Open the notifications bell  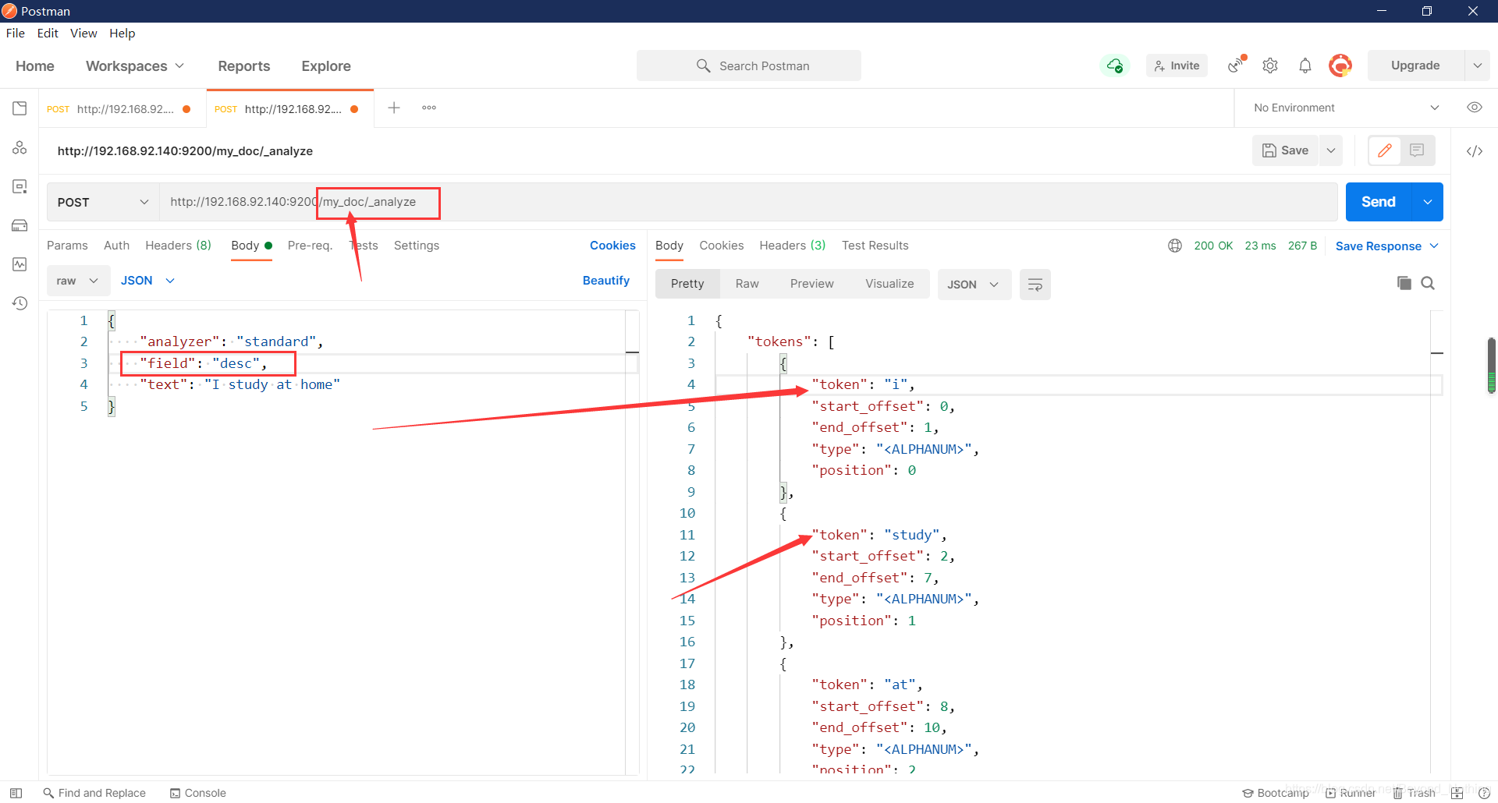[x=1305, y=65]
